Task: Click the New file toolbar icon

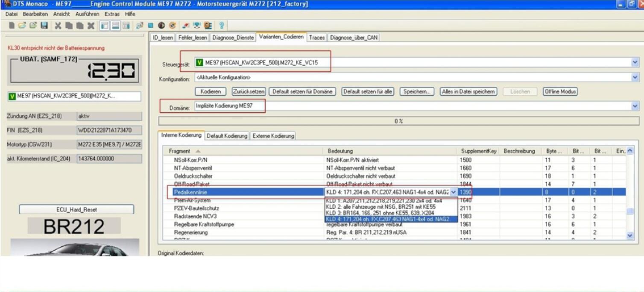Action: pos(12,26)
